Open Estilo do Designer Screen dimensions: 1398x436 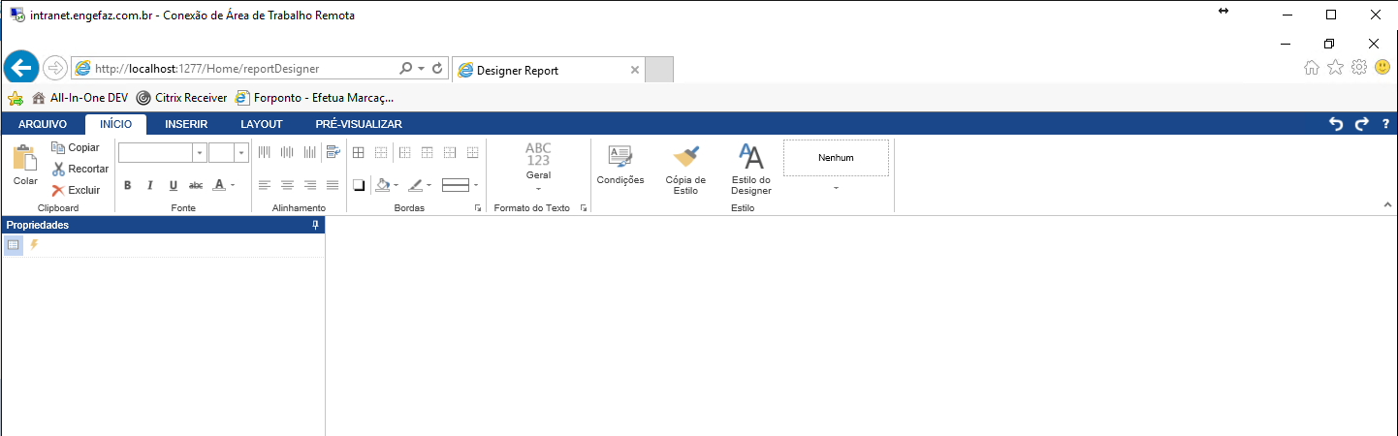point(751,171)
